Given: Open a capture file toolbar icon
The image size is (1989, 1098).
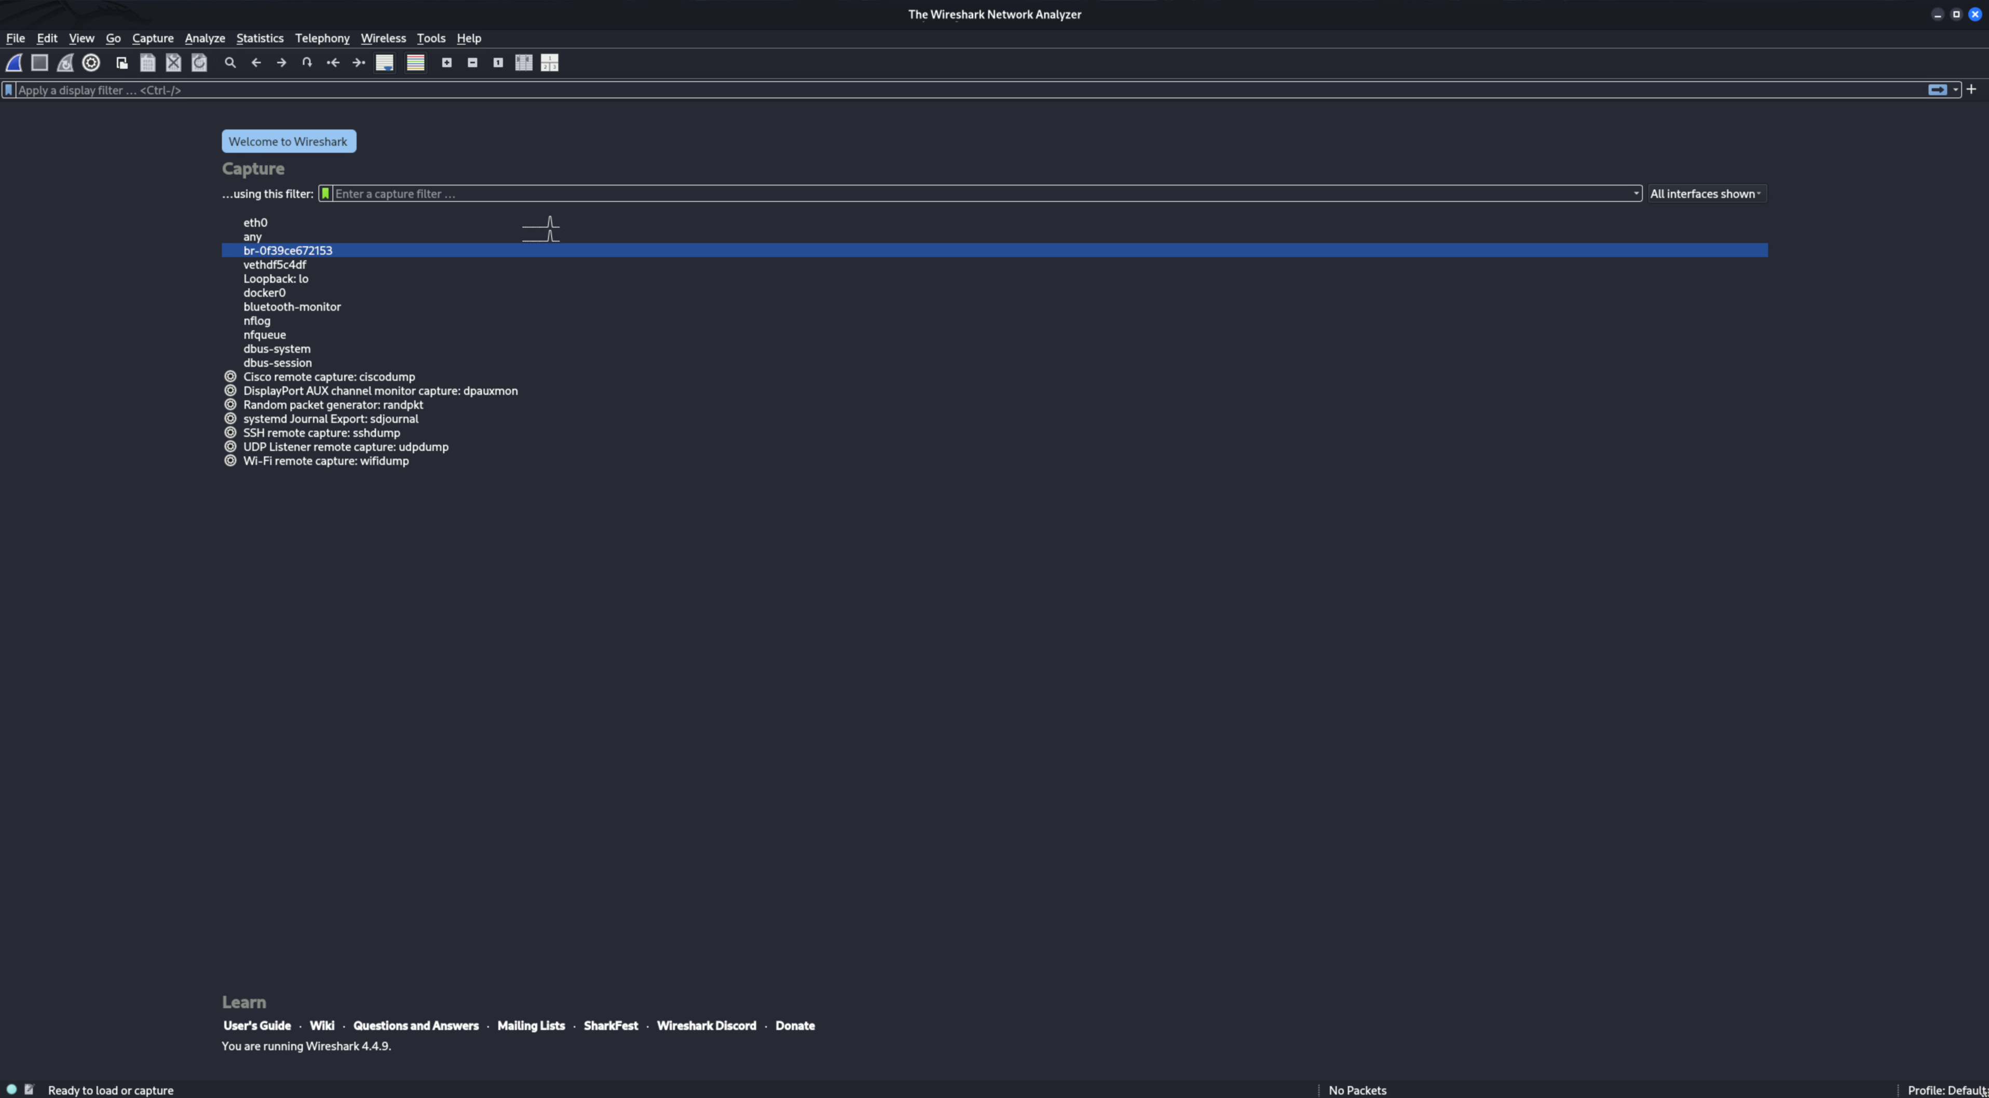Looking at the screenshot, I should (x=122, y=63).
